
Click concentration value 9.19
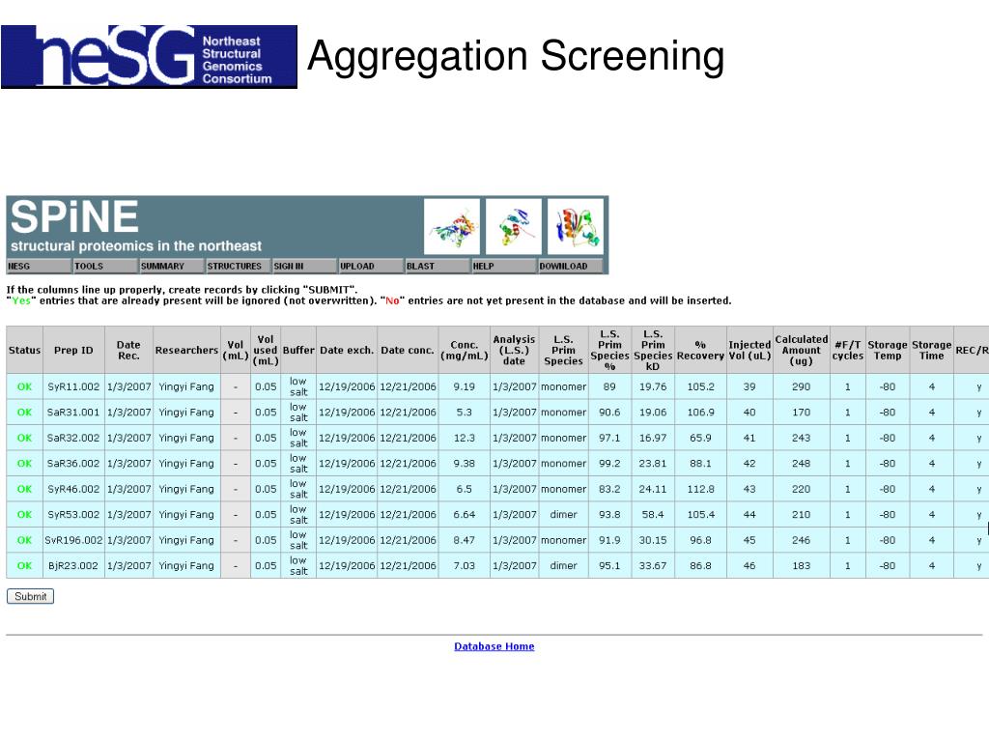point(465,386)
